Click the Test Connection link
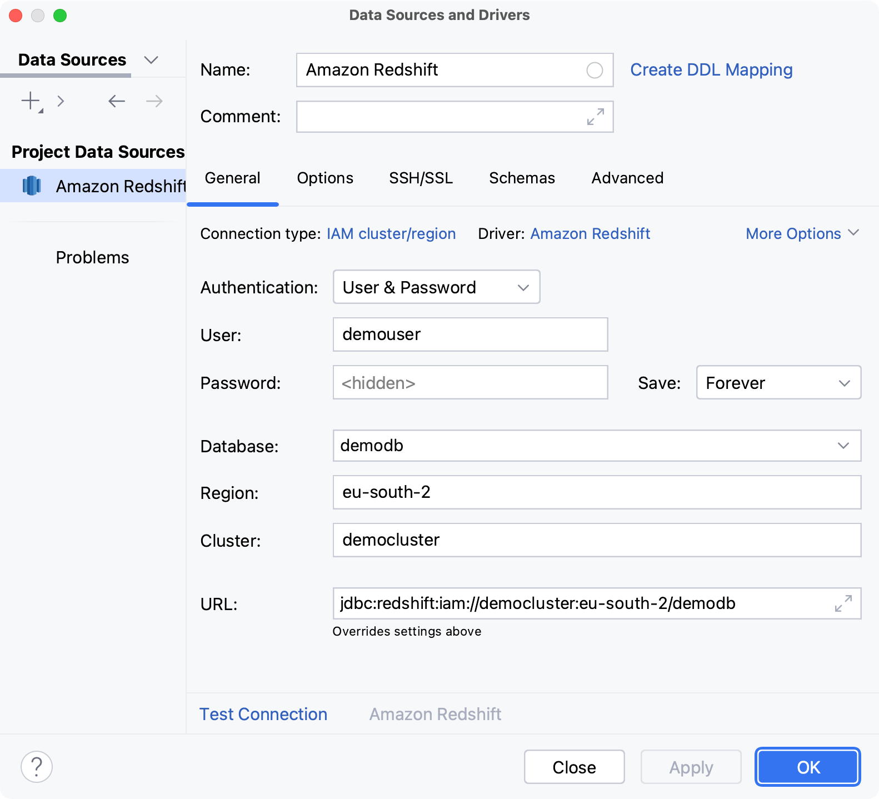This screenshot has height=799, width=879. (x=263, y=714)
